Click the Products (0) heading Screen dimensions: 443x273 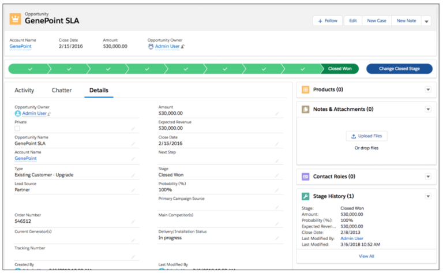(328, 89)
